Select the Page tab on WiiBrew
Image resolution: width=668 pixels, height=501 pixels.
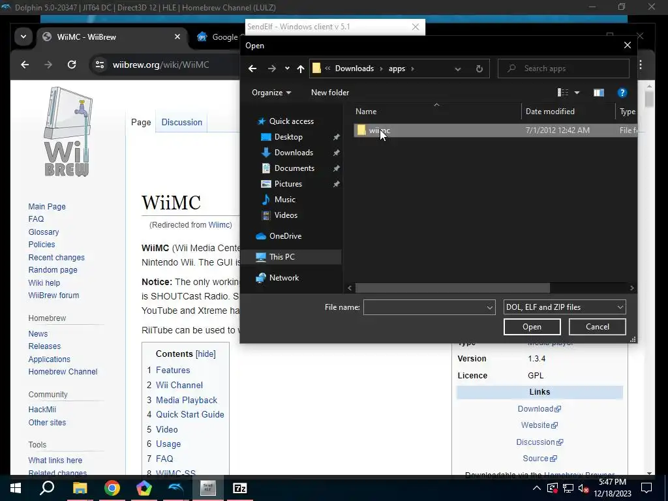pos(141,122)
